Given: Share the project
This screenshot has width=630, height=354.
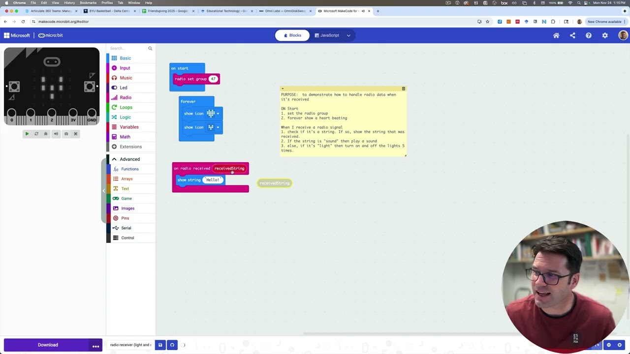Looking at the screenshot, I should pos(572,35).
